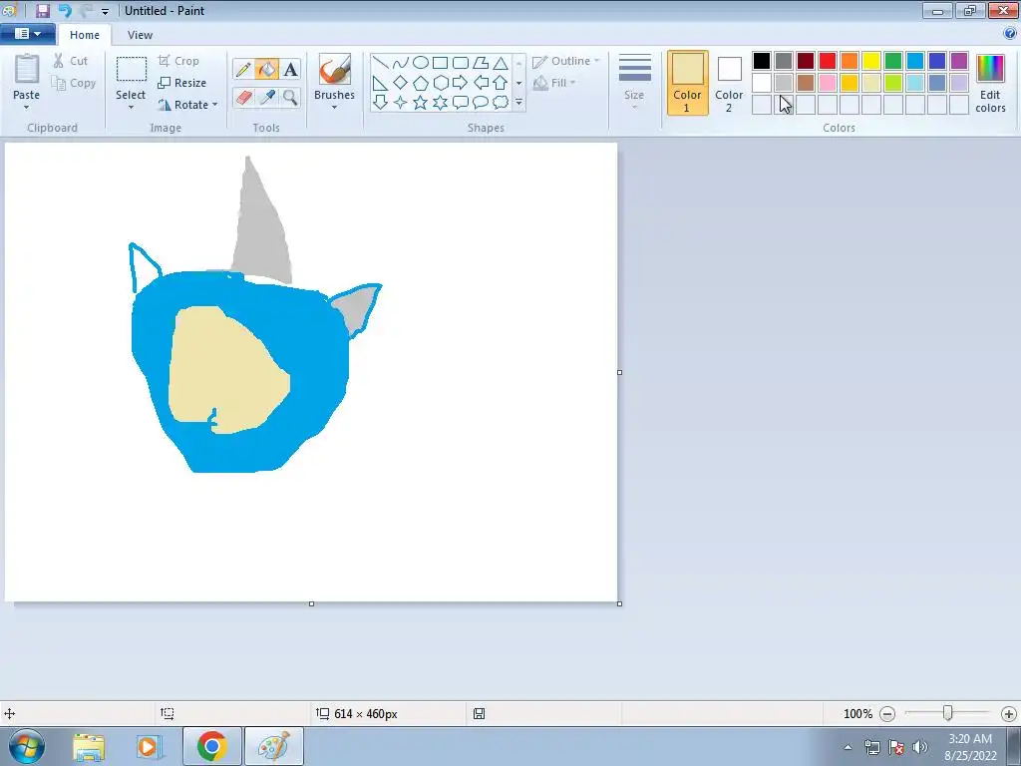This screenshot has width=1021, height=766.
Task: Click the Save icon in title bar
Action: [x=43, y=10]
